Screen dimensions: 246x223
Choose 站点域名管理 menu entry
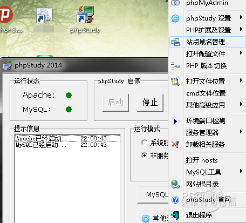tap(207, 42)
